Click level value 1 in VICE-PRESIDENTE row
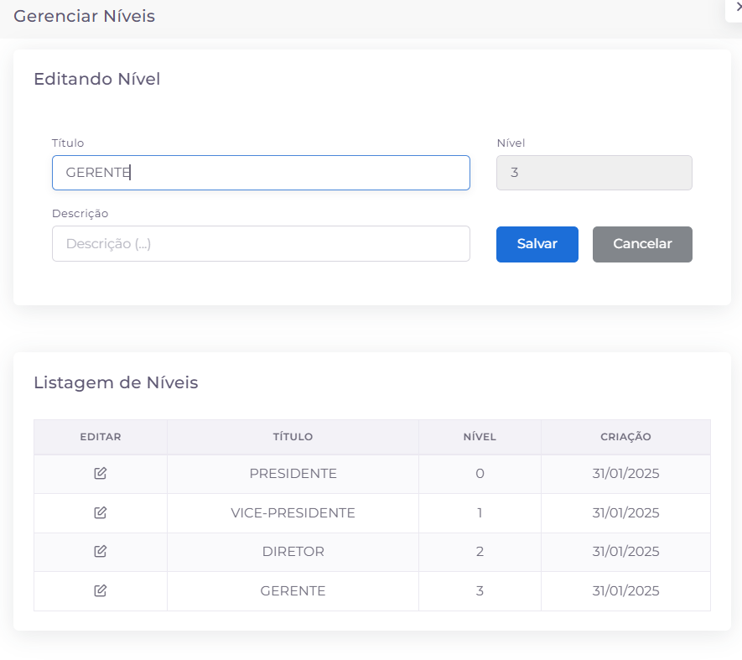 (480, 512)
